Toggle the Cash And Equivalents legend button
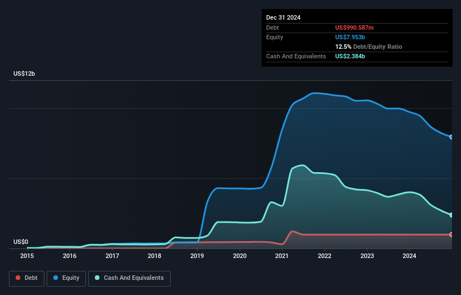The image size is (461, 295). click(x=129, y=278)
